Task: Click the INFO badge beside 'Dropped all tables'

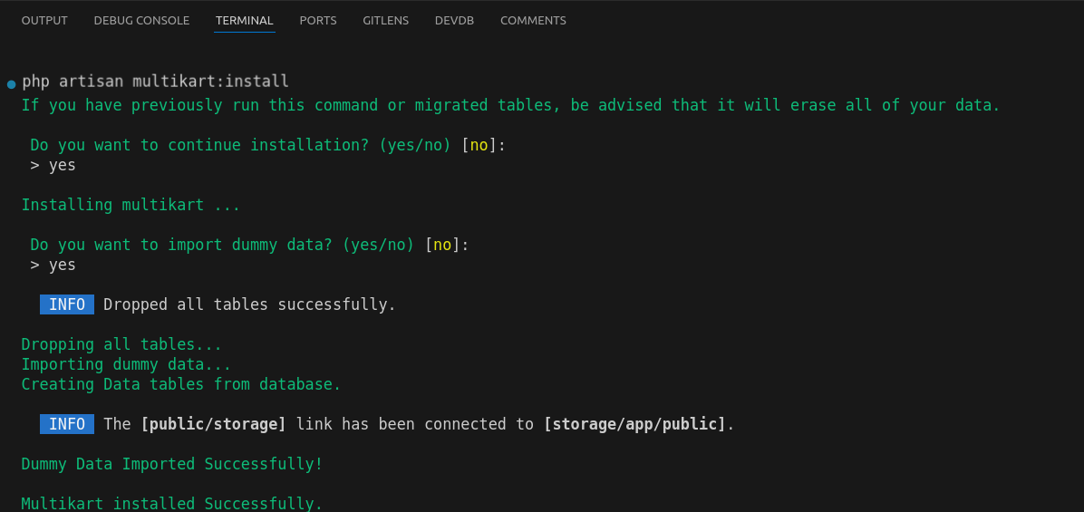Action: (67, 304)
